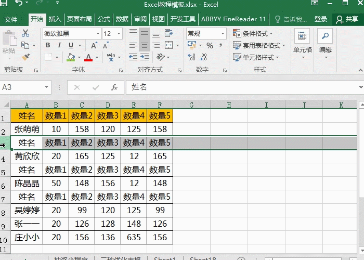This screenshot has height=260, width=364.
Task: Click the Undo arrow in quick access toolbar
Action: point(19,4)
